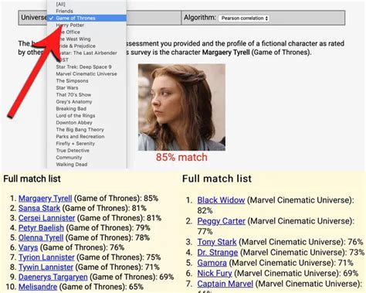Open the Olenna Tyrell link
Image resolution: width=366 pixels, height=293 pixels.
point(41,237)
